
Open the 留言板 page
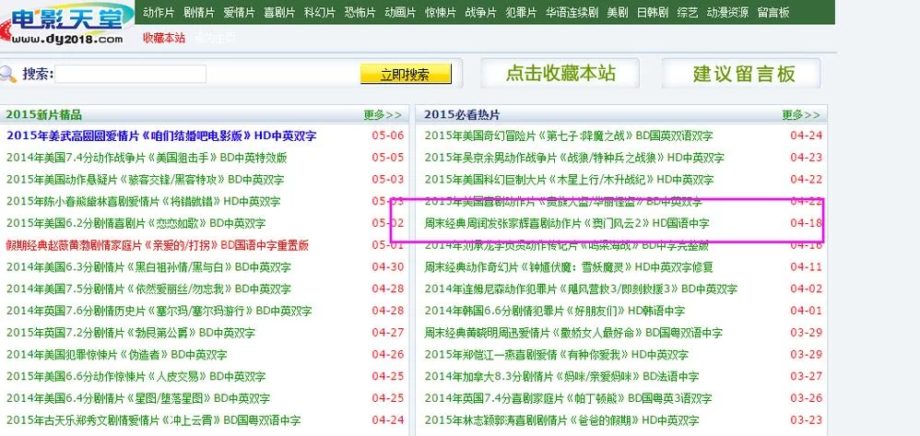[x=773, y=12]
